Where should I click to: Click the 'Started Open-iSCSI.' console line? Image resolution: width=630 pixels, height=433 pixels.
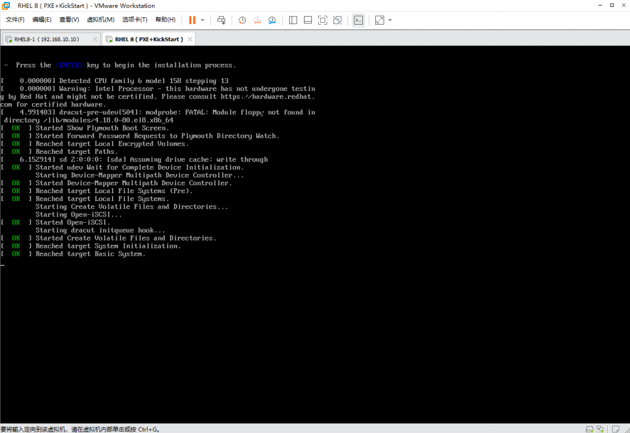click(73, 222)
